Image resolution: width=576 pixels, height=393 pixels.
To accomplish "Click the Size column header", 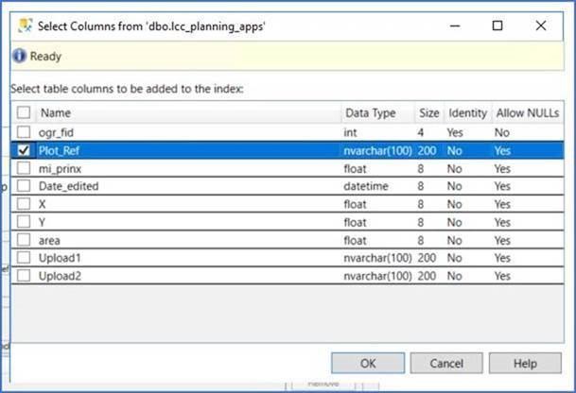I will click(429, 112).
